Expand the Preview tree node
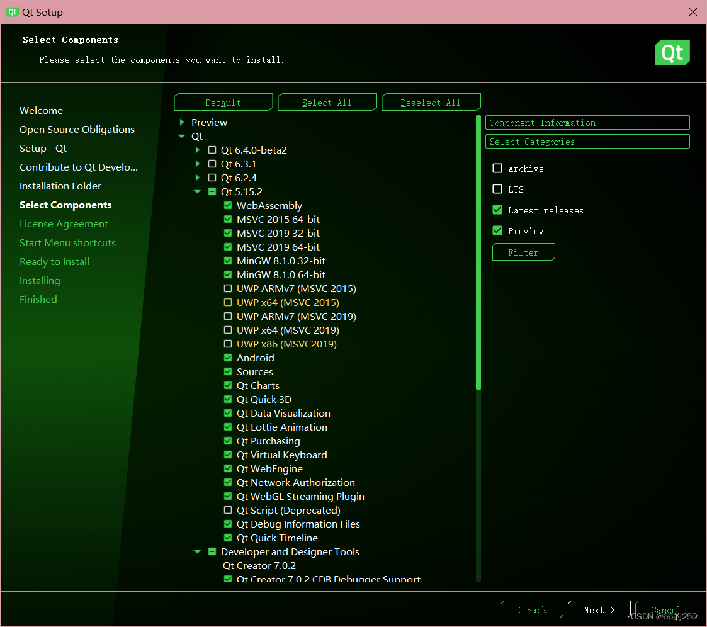707x627 pixels. click(182, 122)
